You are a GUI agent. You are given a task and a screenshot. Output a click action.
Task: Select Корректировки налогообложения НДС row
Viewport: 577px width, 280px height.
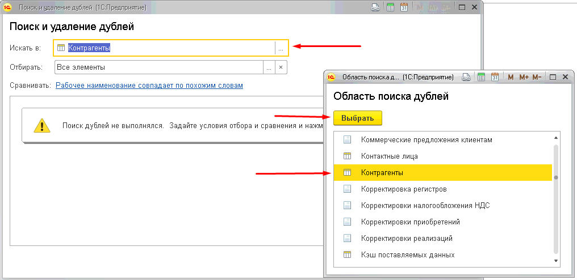coord(442,205)
